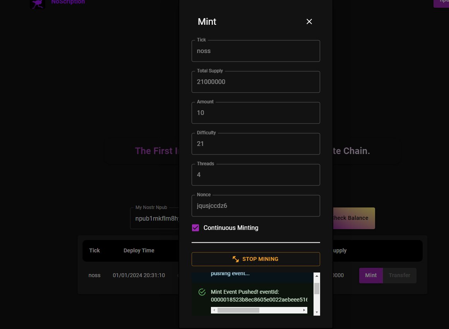Click the Transfer button in noss row
The width and height of the screenshot is (449, 329).
tap(399, 275)
